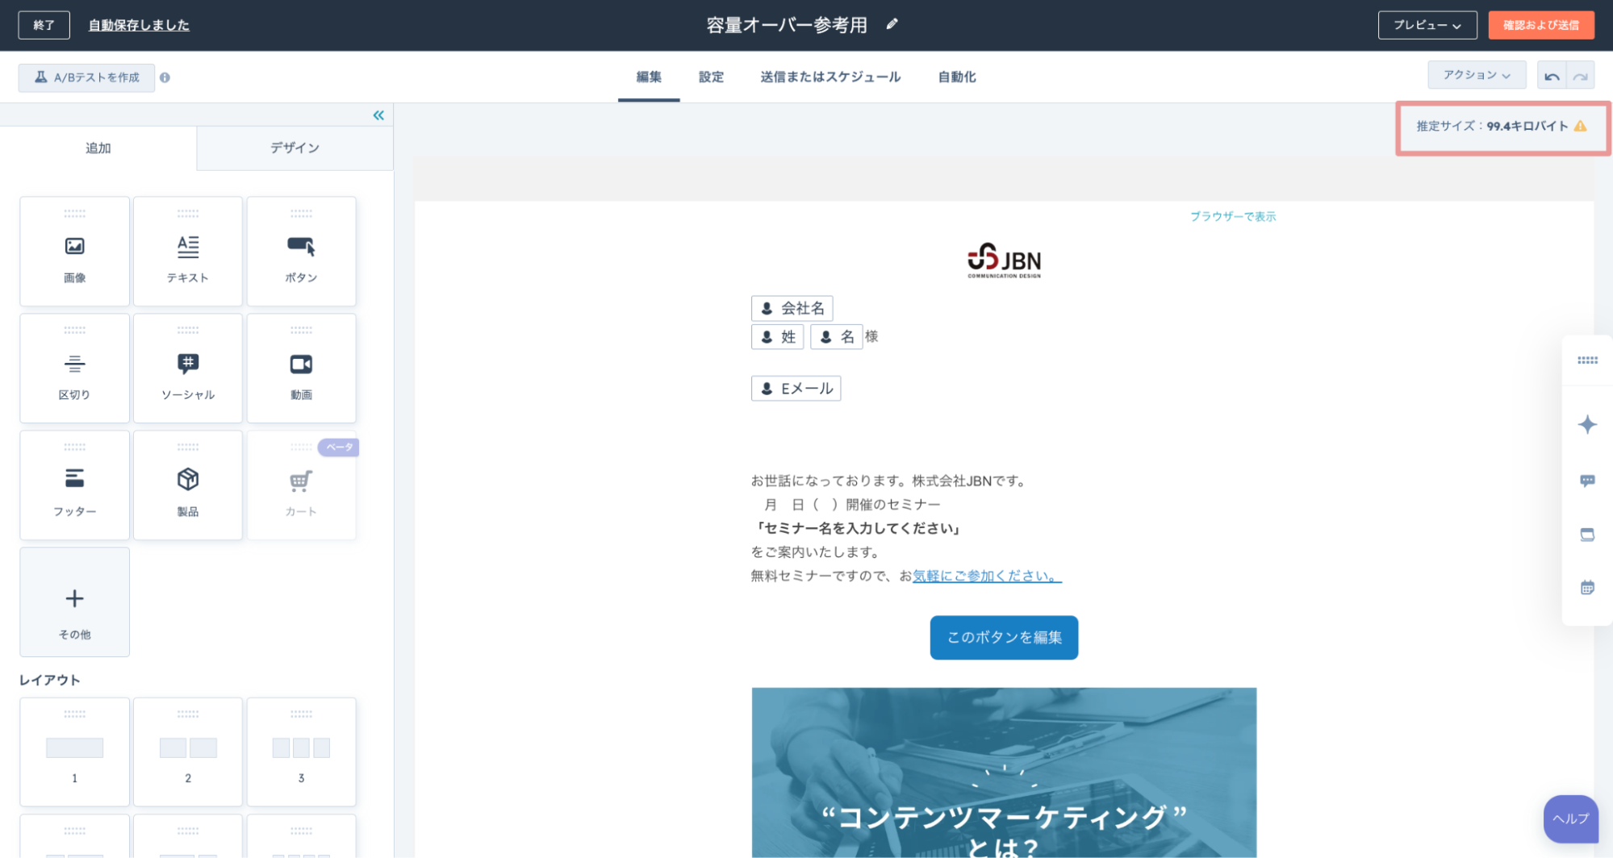Image resolution: width=1613 pixels, height=858 pixels.
Task: Click the ベータ beta badge
Action: click(339, 447)
